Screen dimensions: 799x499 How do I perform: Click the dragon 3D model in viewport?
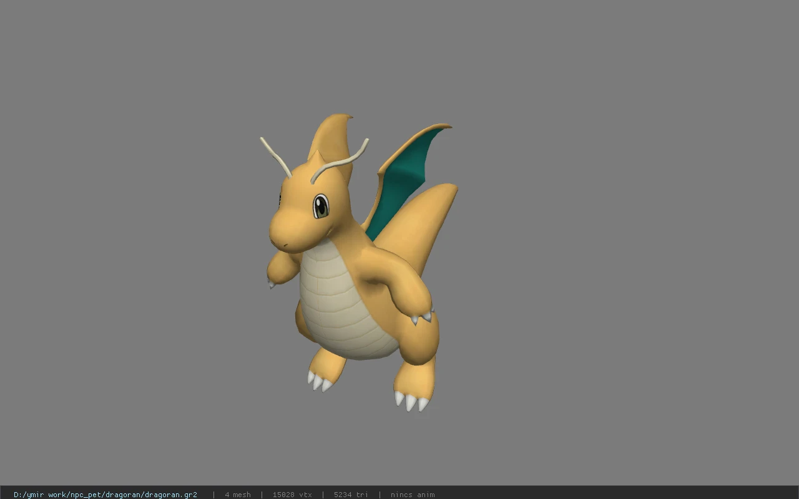point(359,263)
